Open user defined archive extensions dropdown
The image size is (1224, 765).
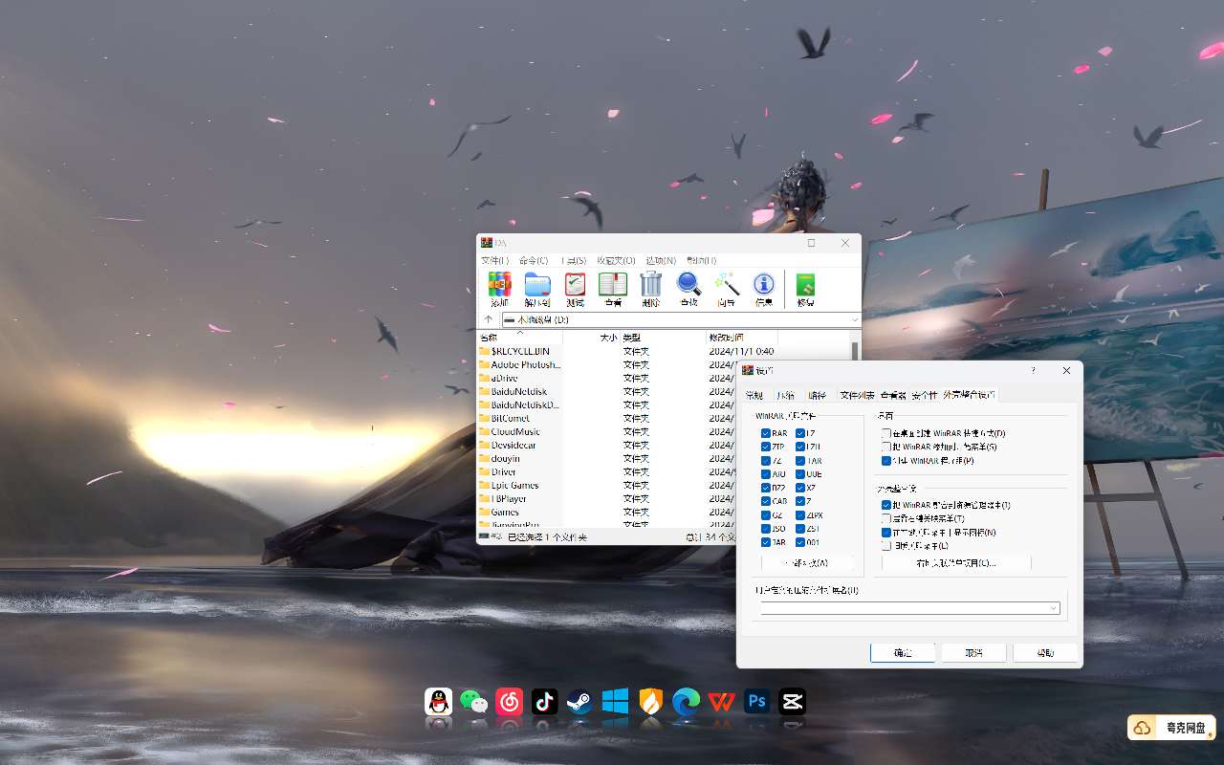pos(1053,608)
